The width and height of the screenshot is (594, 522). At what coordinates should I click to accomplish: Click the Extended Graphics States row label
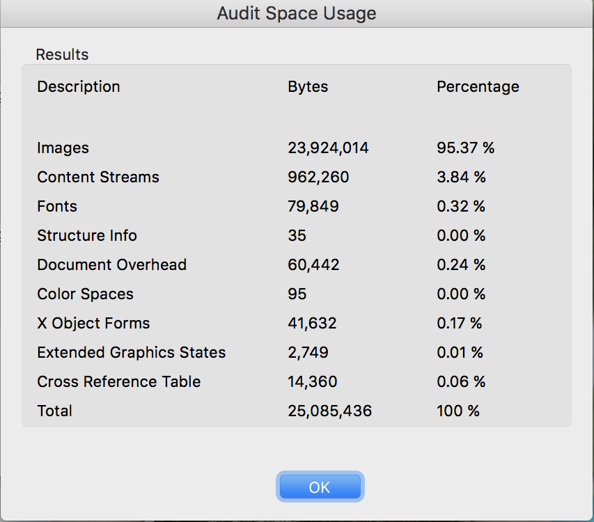click(131, 353)
